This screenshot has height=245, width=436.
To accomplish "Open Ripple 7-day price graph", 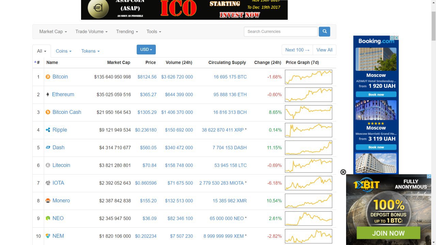I will pos(308,130).
